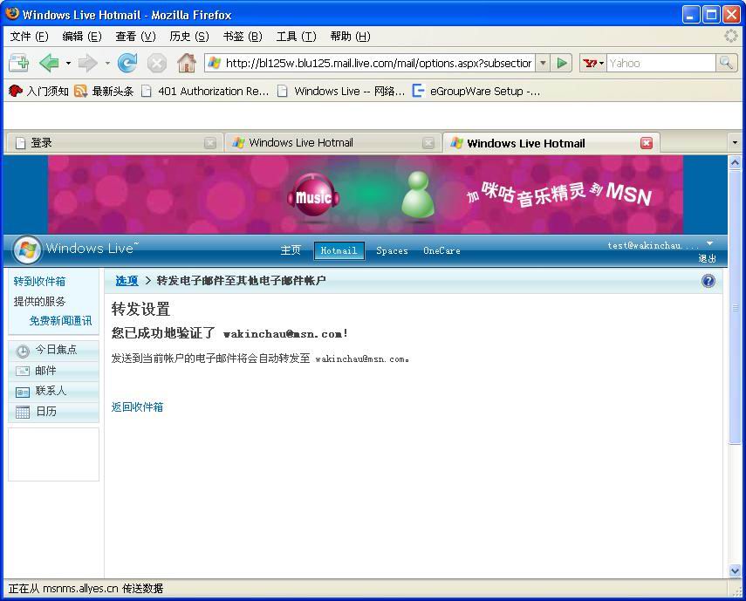This screenshot has width=746, height=601.
Task: Click the Windows Live orb logo
Action: [27, 249]
